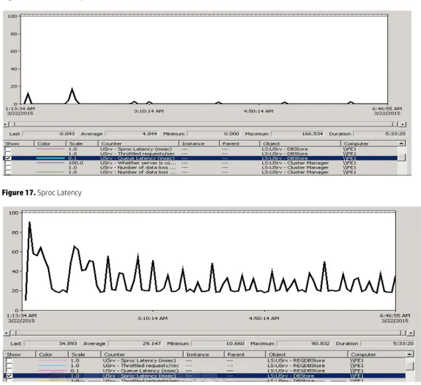The image size is (421, 385).
Task: Click the Minimum value field showing 0.000
Action: coord(213,134)
